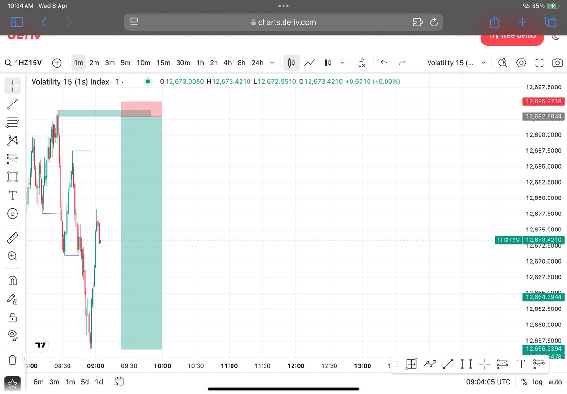The image size is (567, 394).
Task: Expand the chart type dropdown arrow
Action: pyautogui.click(x=343, y=62)
